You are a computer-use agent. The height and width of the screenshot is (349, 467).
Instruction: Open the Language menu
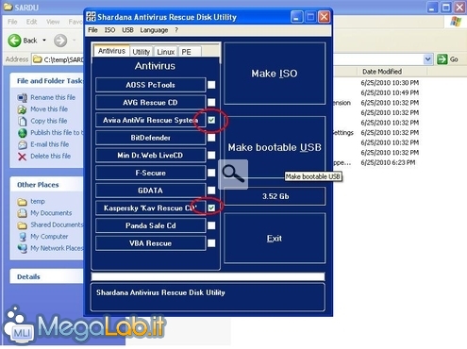154,30
